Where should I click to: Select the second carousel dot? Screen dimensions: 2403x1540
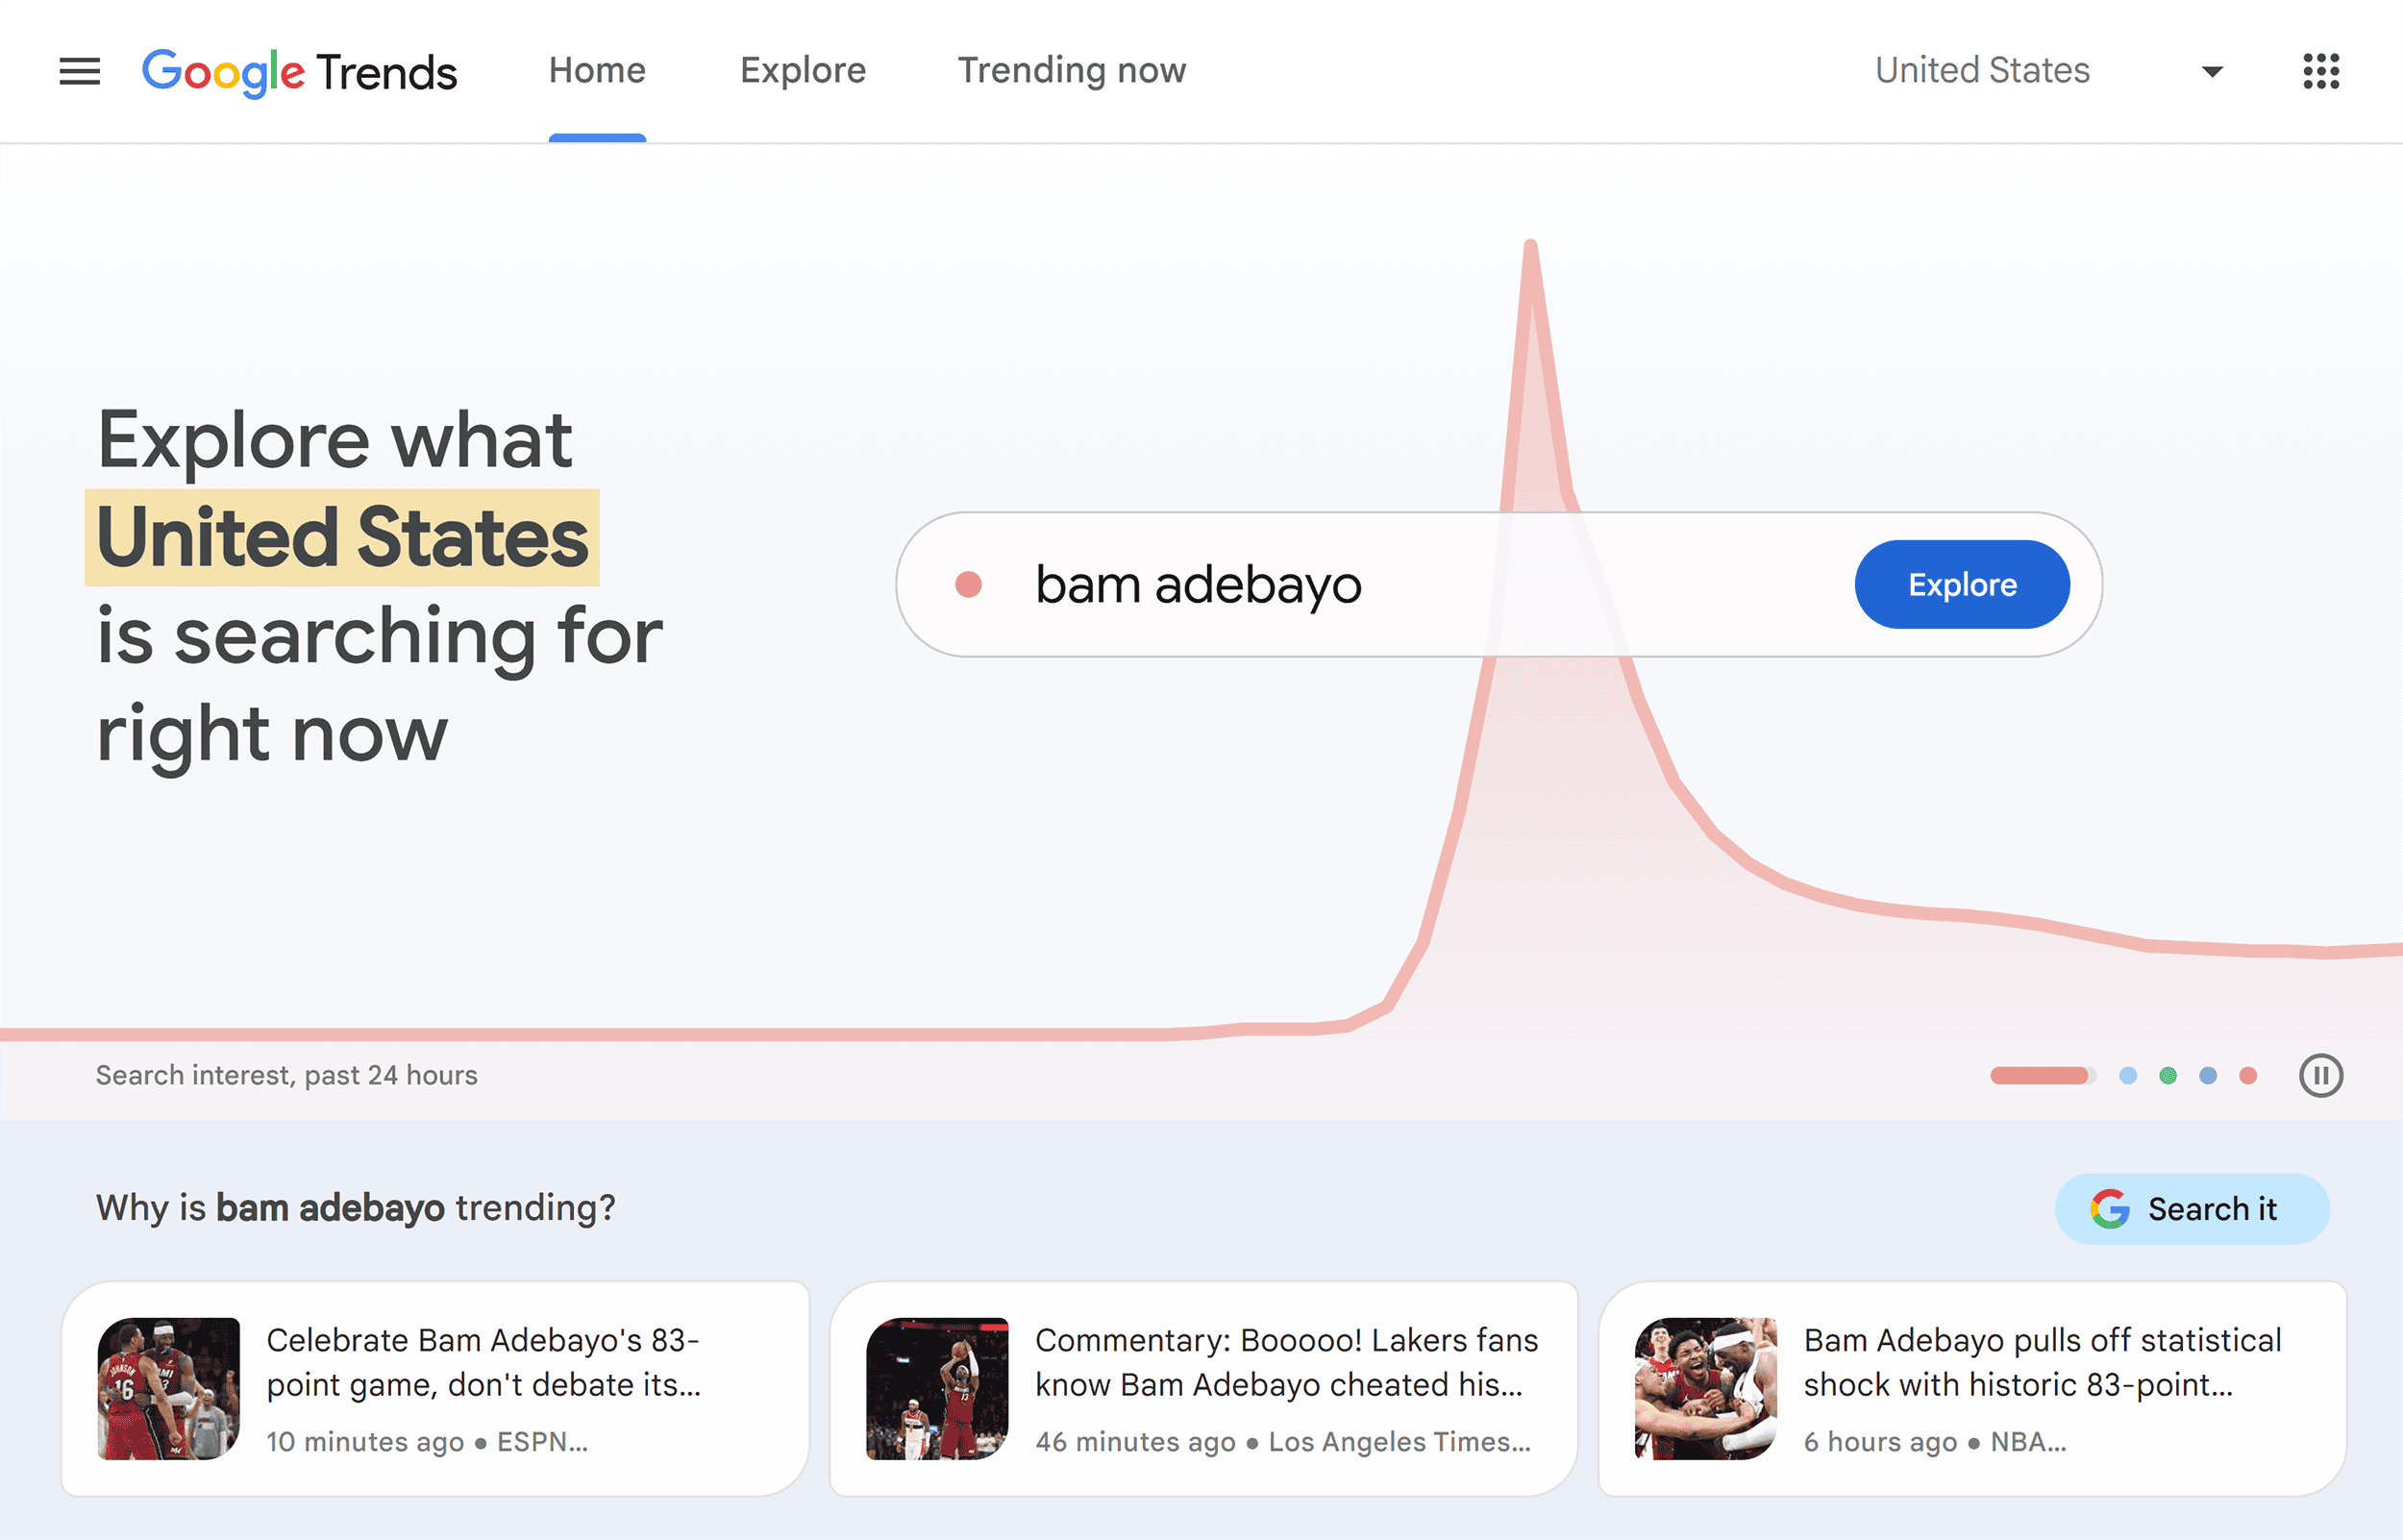click(x=2127, y=1075)
